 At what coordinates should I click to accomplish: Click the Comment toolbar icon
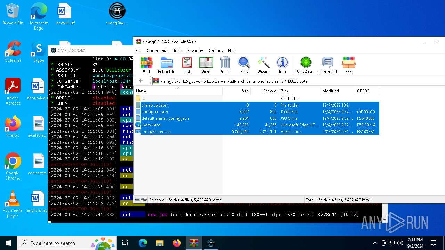click(328, 65)
